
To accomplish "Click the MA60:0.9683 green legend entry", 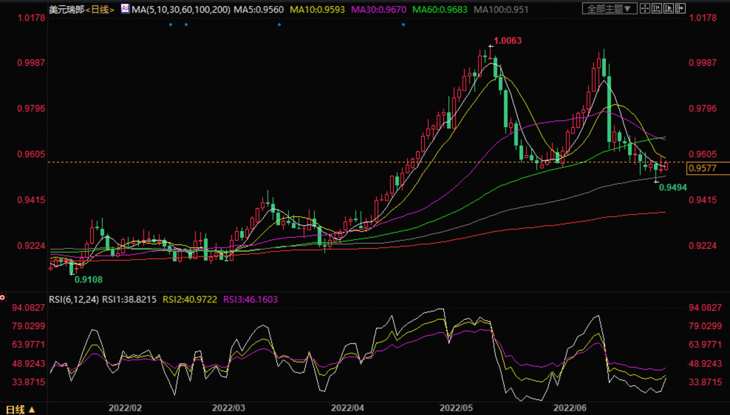I will click(x=439, y=9).
